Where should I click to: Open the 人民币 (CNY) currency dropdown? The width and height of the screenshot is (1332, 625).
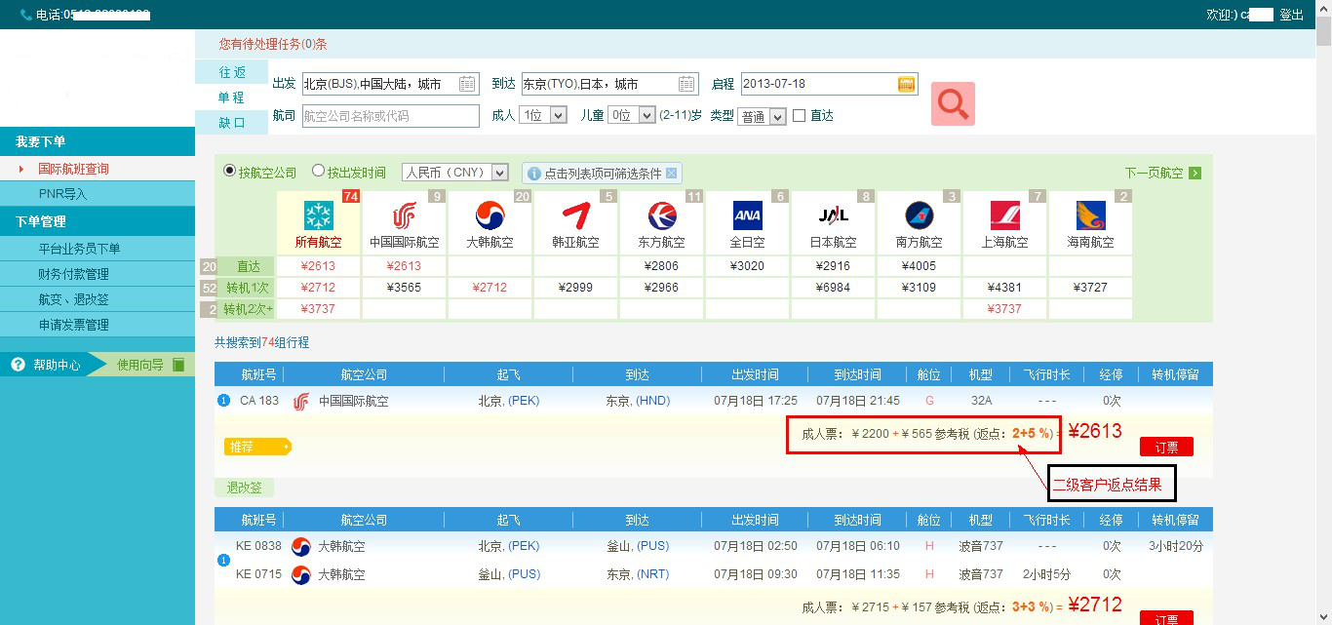pos(455,173)
